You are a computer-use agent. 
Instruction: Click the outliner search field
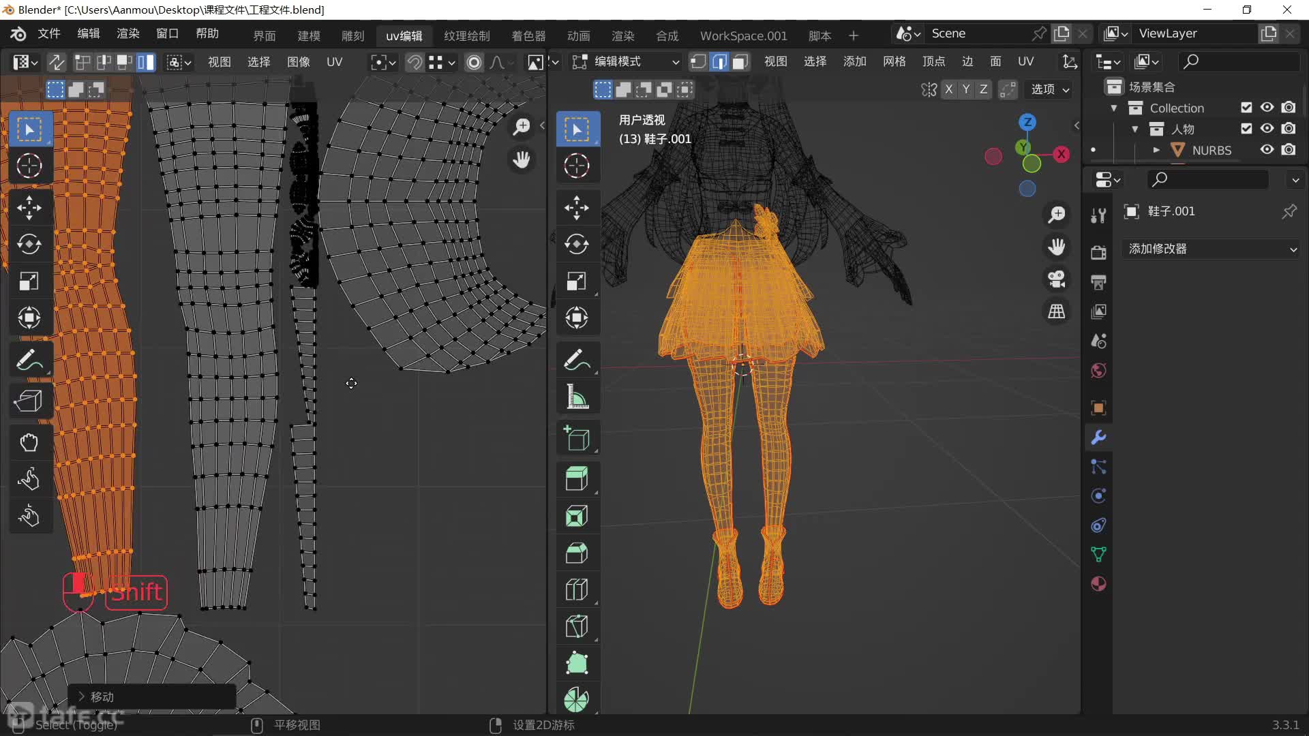point(1238,62)
